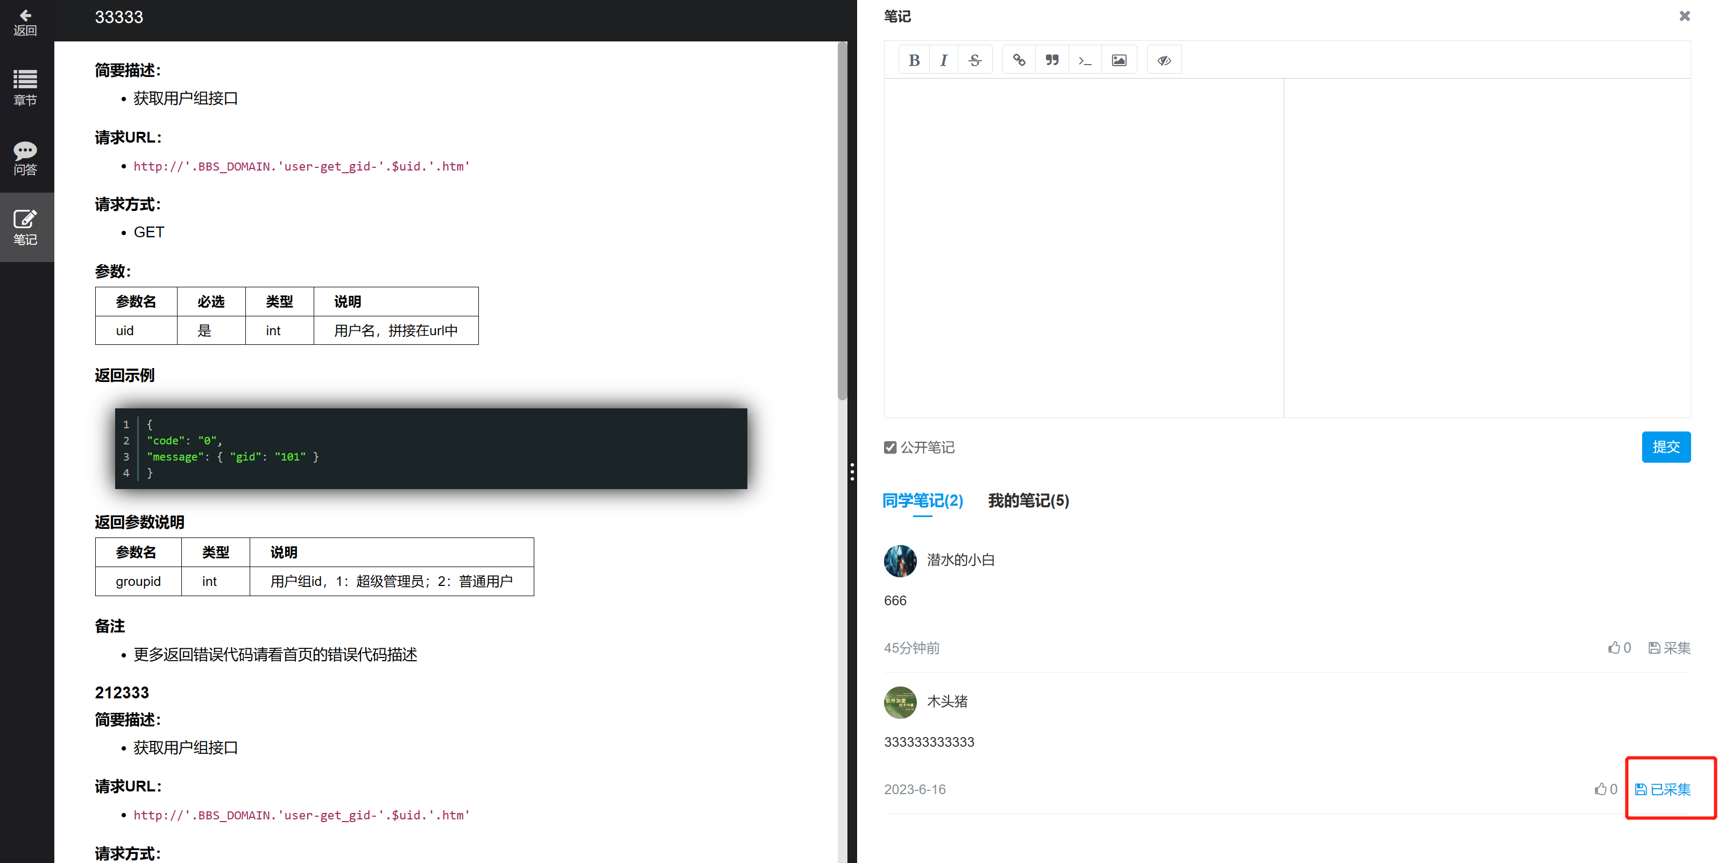Insert a code block in note

tap(1084, 61)
